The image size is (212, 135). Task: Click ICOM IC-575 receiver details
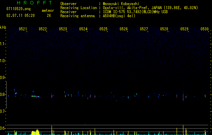135,12
